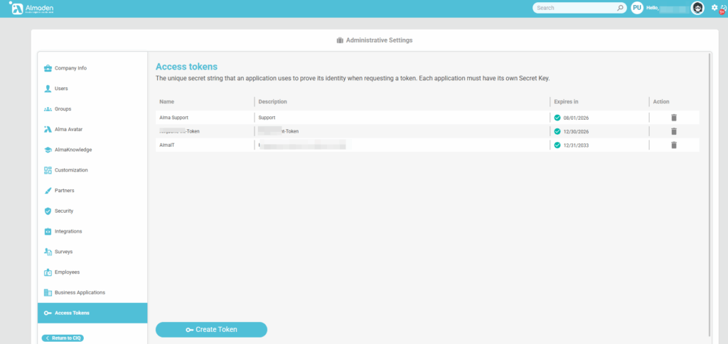Open the settings gear in header
Screen dimensions: 728x344
tap(714, 7)
